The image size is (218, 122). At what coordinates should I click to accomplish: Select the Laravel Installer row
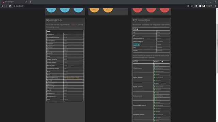65,59
